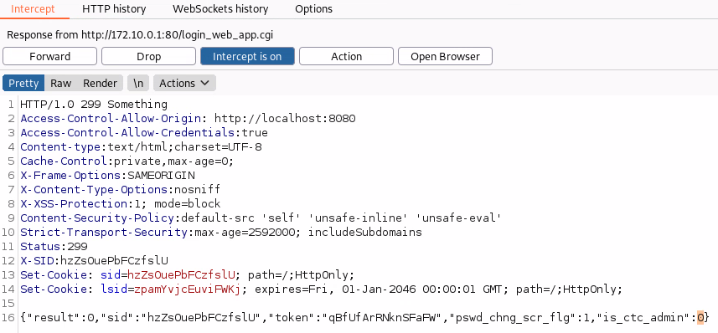
Task: Click the response URL label login_web_app.cgi
Action: (x=227, y=35)
